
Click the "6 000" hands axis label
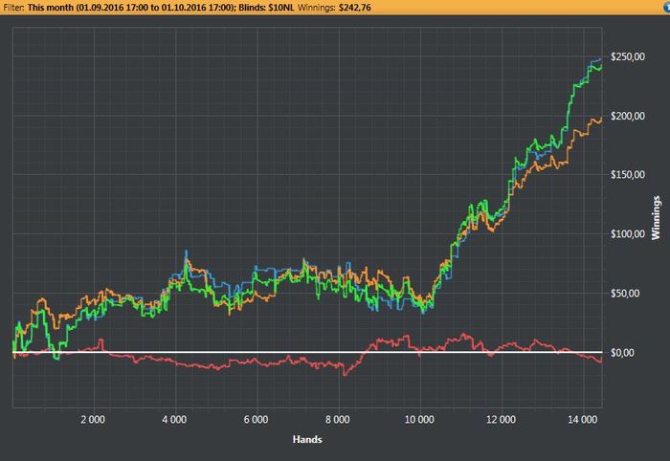click(x=256, y=420)
